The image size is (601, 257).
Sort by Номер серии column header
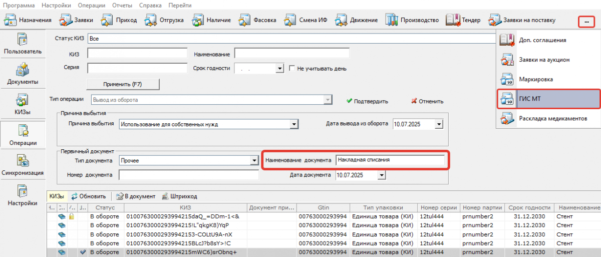point(439,207)
